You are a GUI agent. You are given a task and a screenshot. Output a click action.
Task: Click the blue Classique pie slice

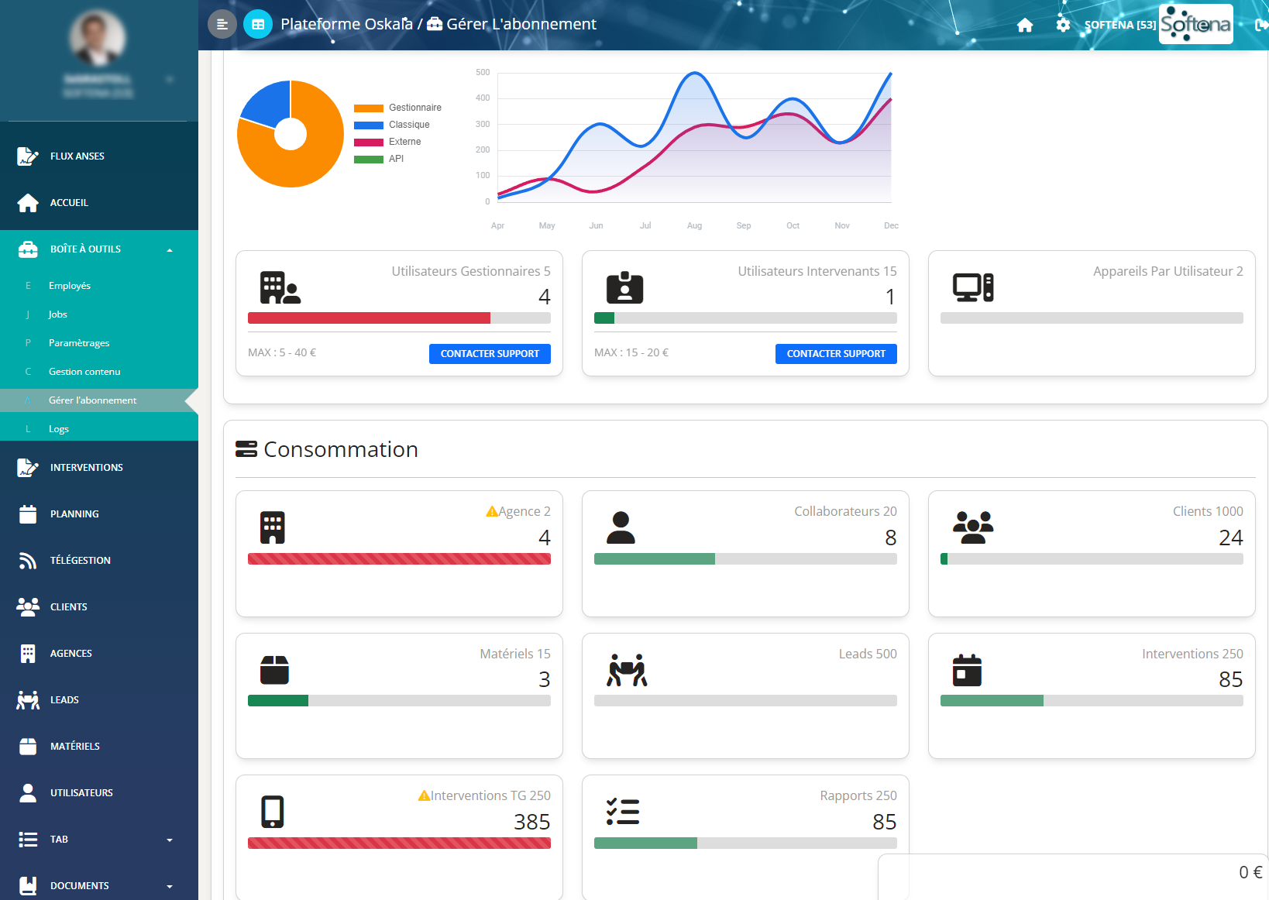click(271, 102)
